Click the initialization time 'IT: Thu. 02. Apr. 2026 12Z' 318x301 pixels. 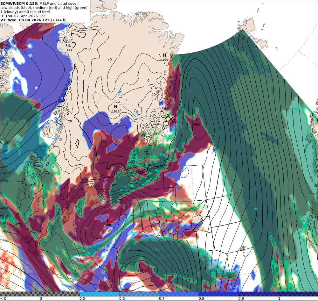tap(23, 16)
